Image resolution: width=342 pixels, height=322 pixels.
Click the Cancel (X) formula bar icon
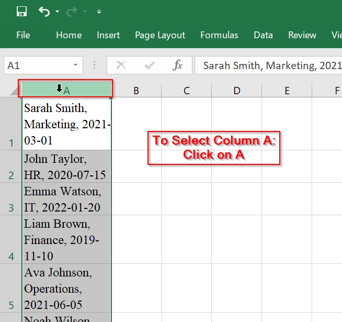tap(121, 65)
